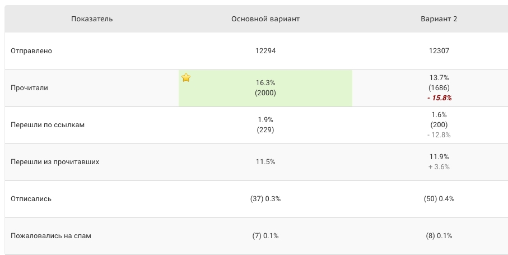Click the grey -12.8% difference
The height and width of the screenshot is (255, 508).
click(439, 135)
